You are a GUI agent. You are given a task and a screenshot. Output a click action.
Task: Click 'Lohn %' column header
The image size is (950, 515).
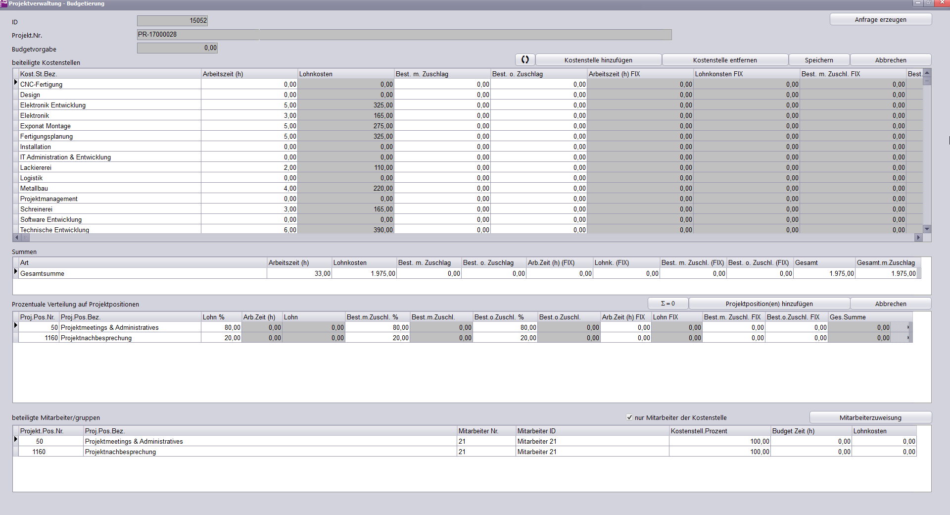pos(221,317)
